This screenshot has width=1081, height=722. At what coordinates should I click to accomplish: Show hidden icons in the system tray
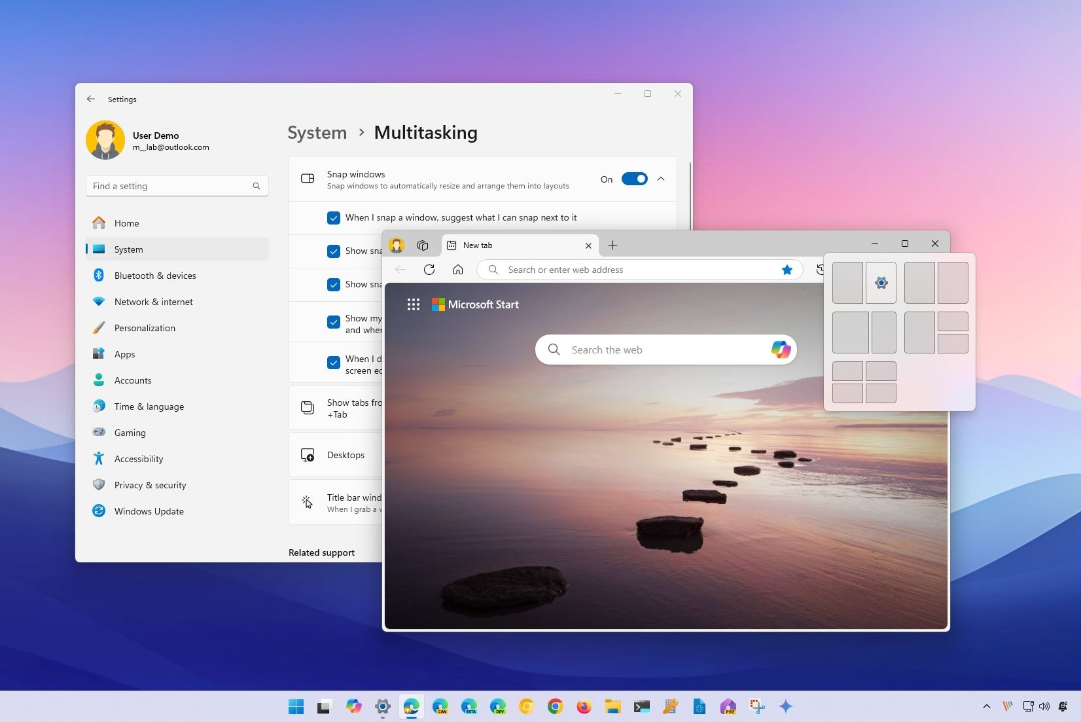985,707
